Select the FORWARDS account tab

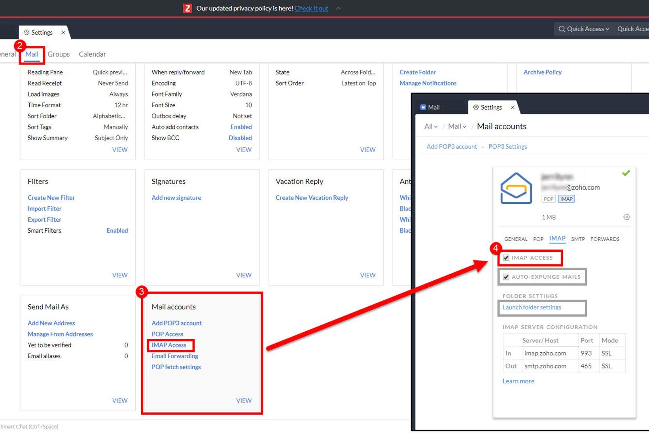click(x=605, y=239)
